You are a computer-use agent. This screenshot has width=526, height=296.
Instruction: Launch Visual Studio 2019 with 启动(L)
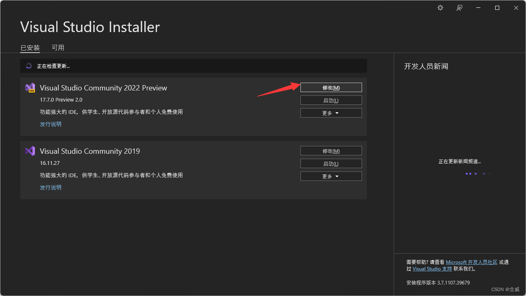click(x=331, y=164)
